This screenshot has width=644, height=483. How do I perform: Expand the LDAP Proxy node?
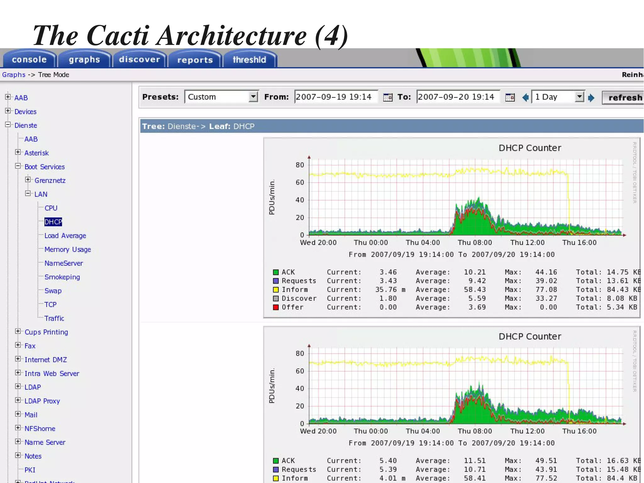point(18,400)
